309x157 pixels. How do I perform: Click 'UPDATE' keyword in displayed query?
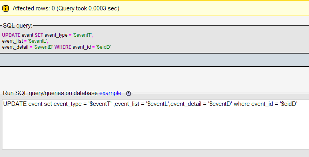[11, 35]
